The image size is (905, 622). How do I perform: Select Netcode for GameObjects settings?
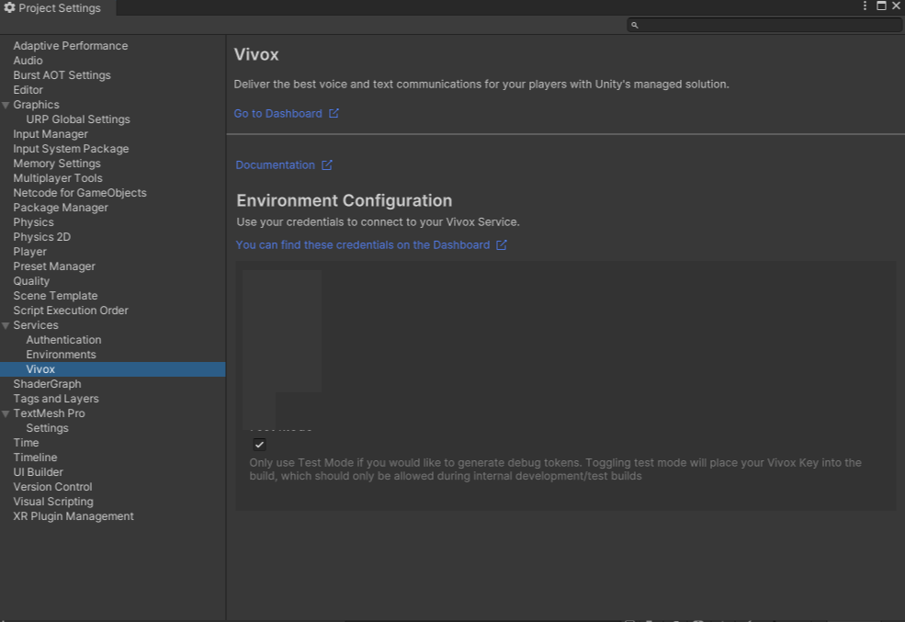79,193
